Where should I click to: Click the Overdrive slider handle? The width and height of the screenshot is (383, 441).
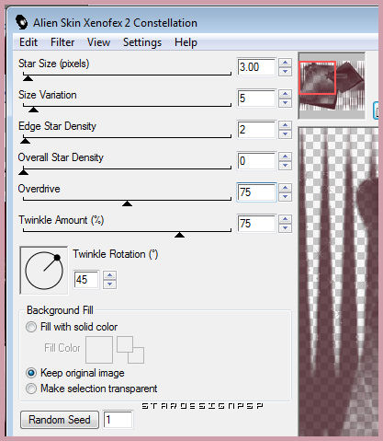tap(127, 203)
